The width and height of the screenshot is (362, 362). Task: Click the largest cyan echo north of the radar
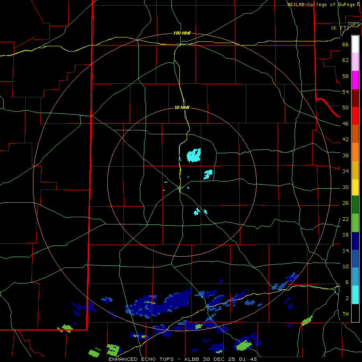[194, 155]
